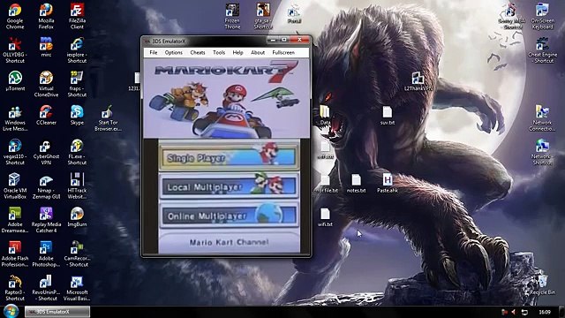Select the Network - Shortcut desktop icon
This screenshot has width=565, height=318.
pyautogui.click(x=542, y=152)
